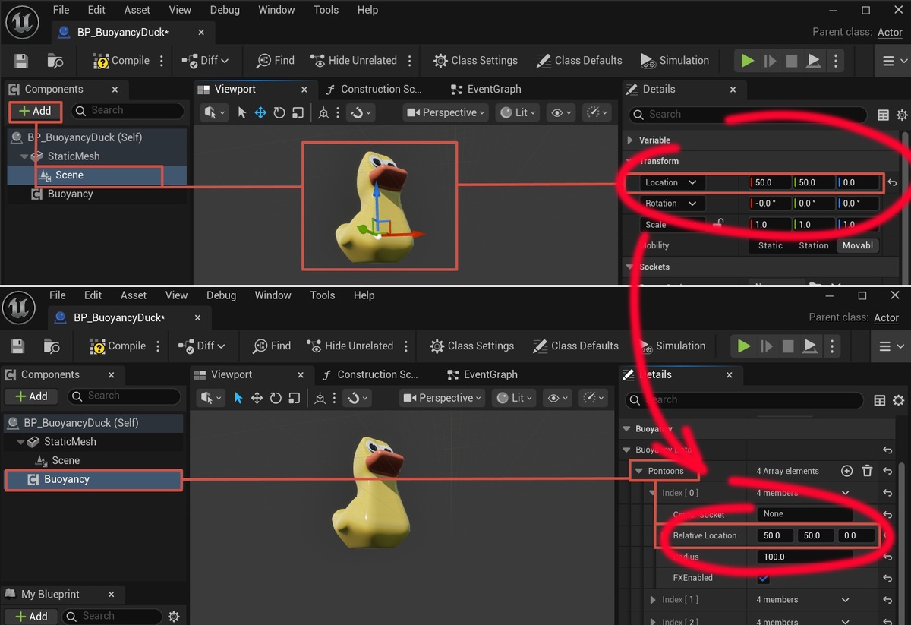Expand Variable section in top Details
The height and width of the screenshot is (625, 911).
629,140
